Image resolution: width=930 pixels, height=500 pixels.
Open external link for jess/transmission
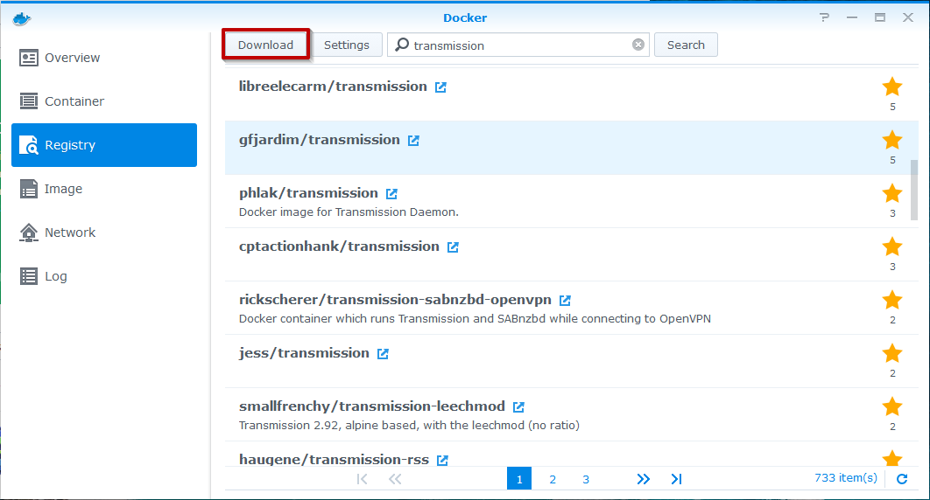tap(383, 353)
